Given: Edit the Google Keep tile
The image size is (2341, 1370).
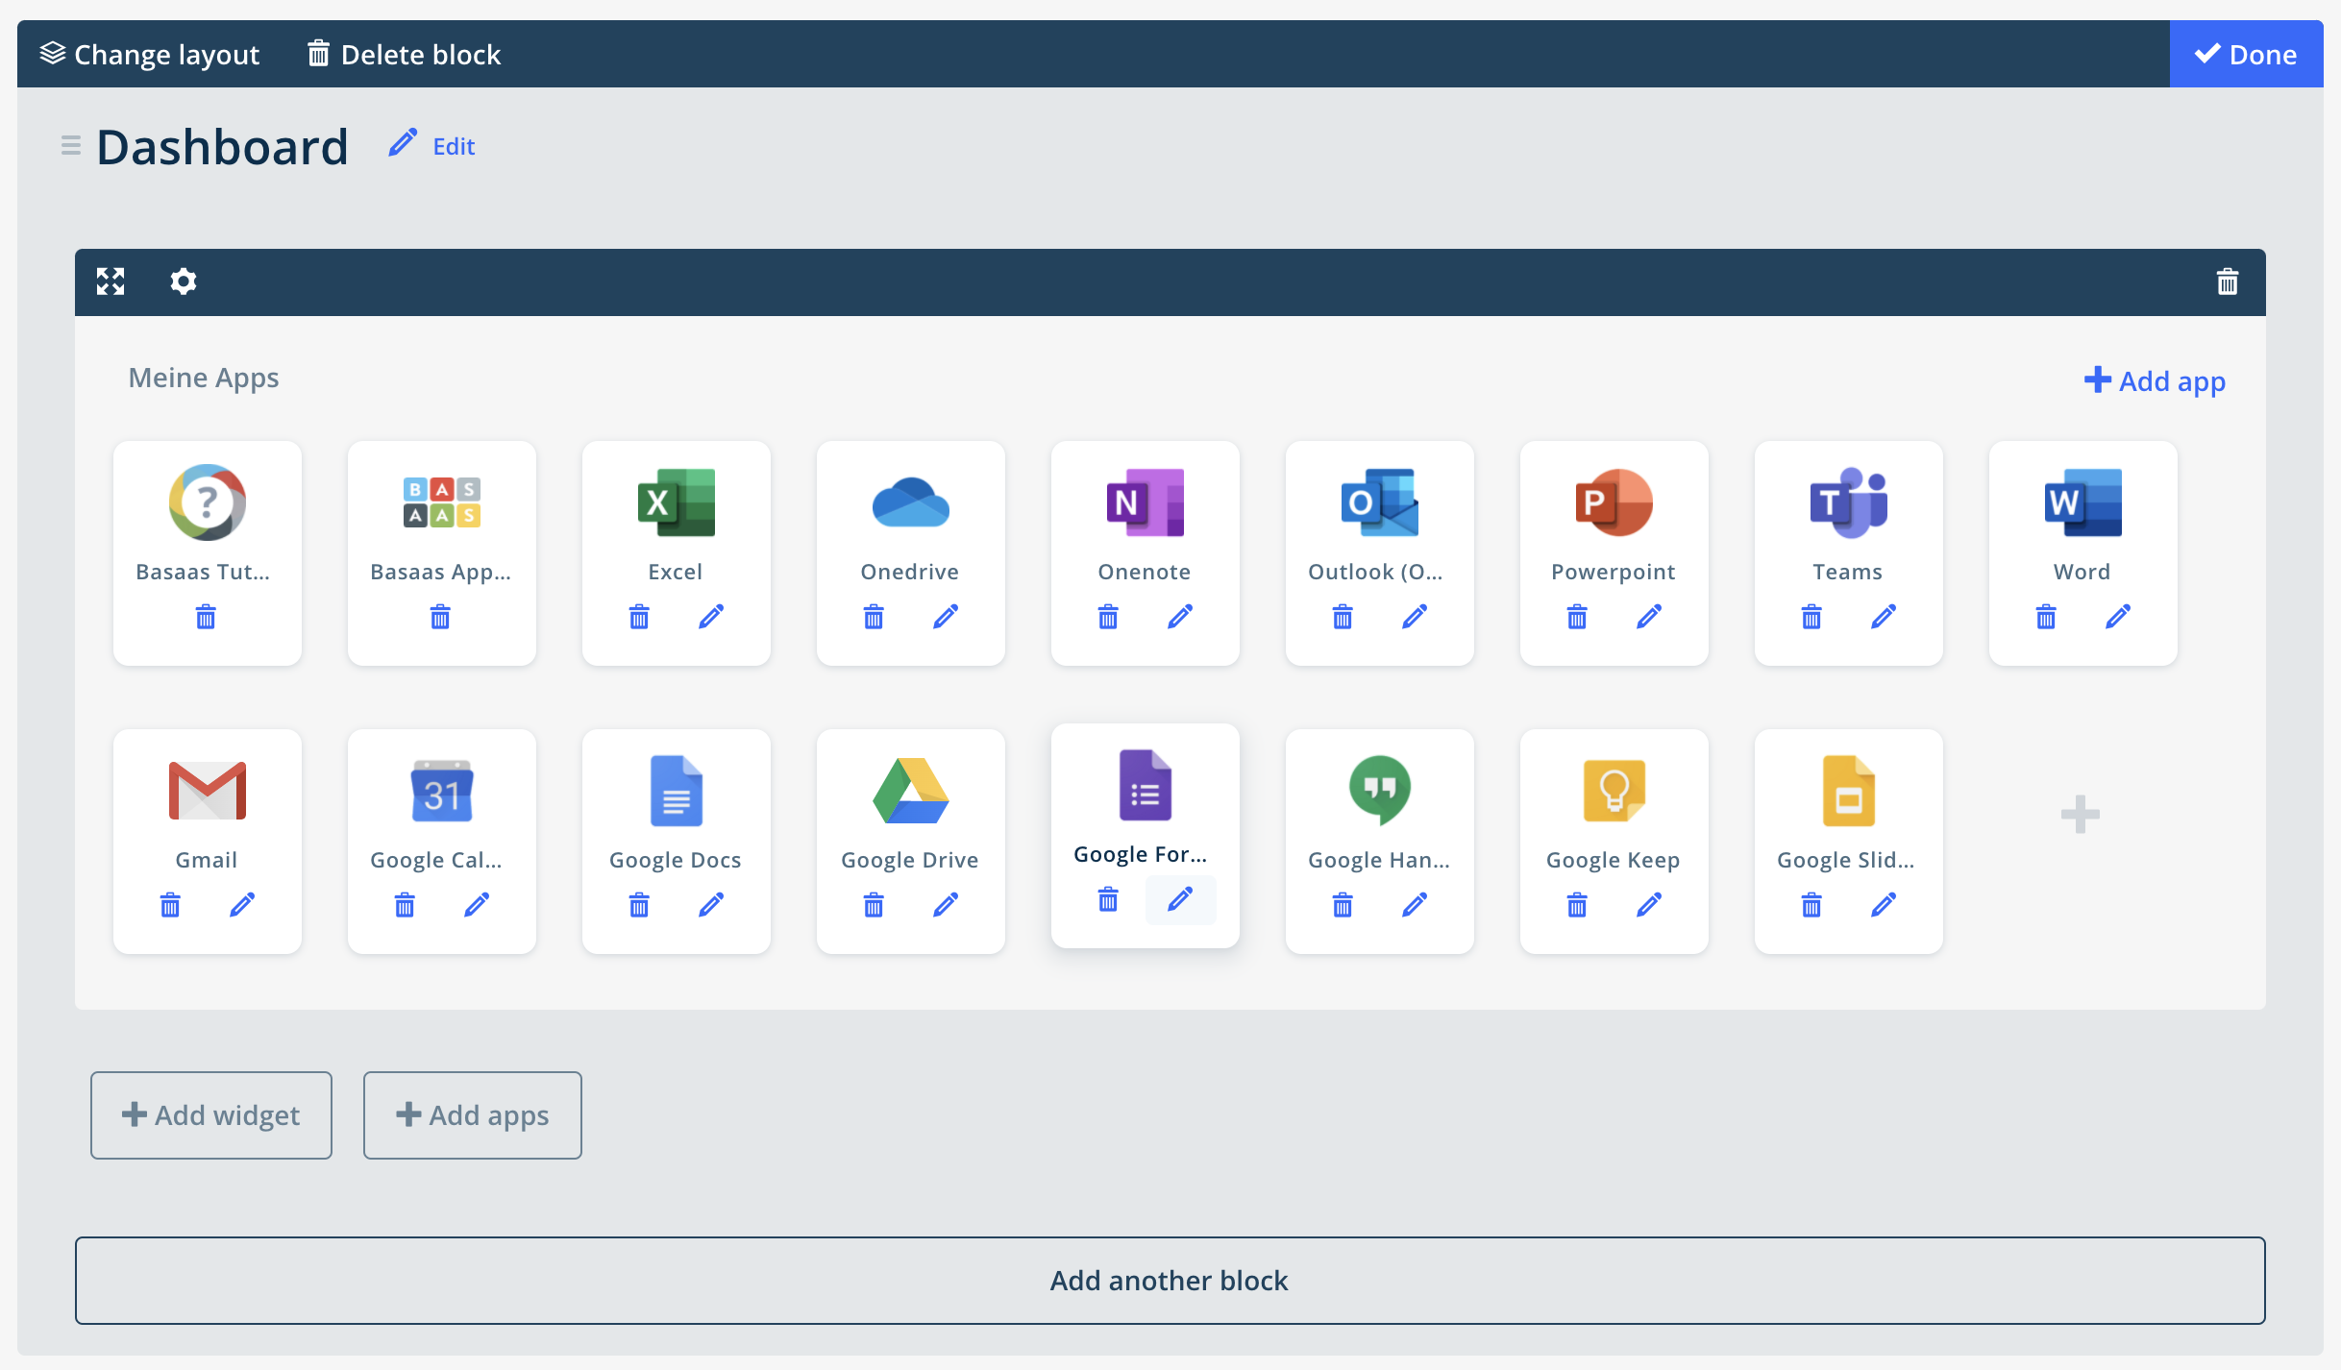Looking at the screenshot, I should pos(1649,904).
